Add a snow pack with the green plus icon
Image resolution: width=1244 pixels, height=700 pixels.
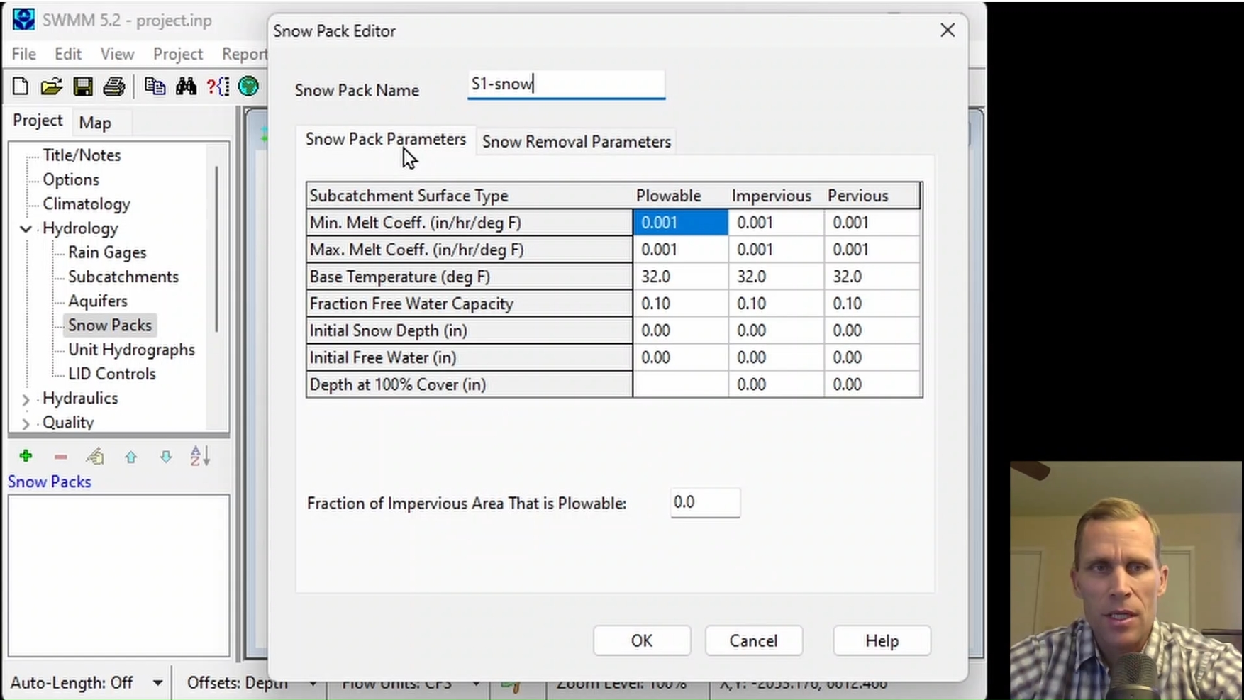pos(26,456)
